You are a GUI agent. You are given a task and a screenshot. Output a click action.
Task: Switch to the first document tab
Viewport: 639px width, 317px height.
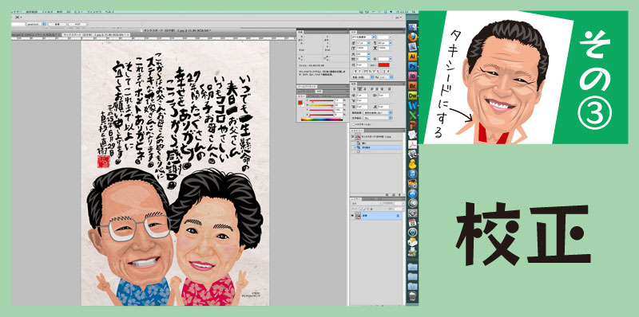[36, 35]
